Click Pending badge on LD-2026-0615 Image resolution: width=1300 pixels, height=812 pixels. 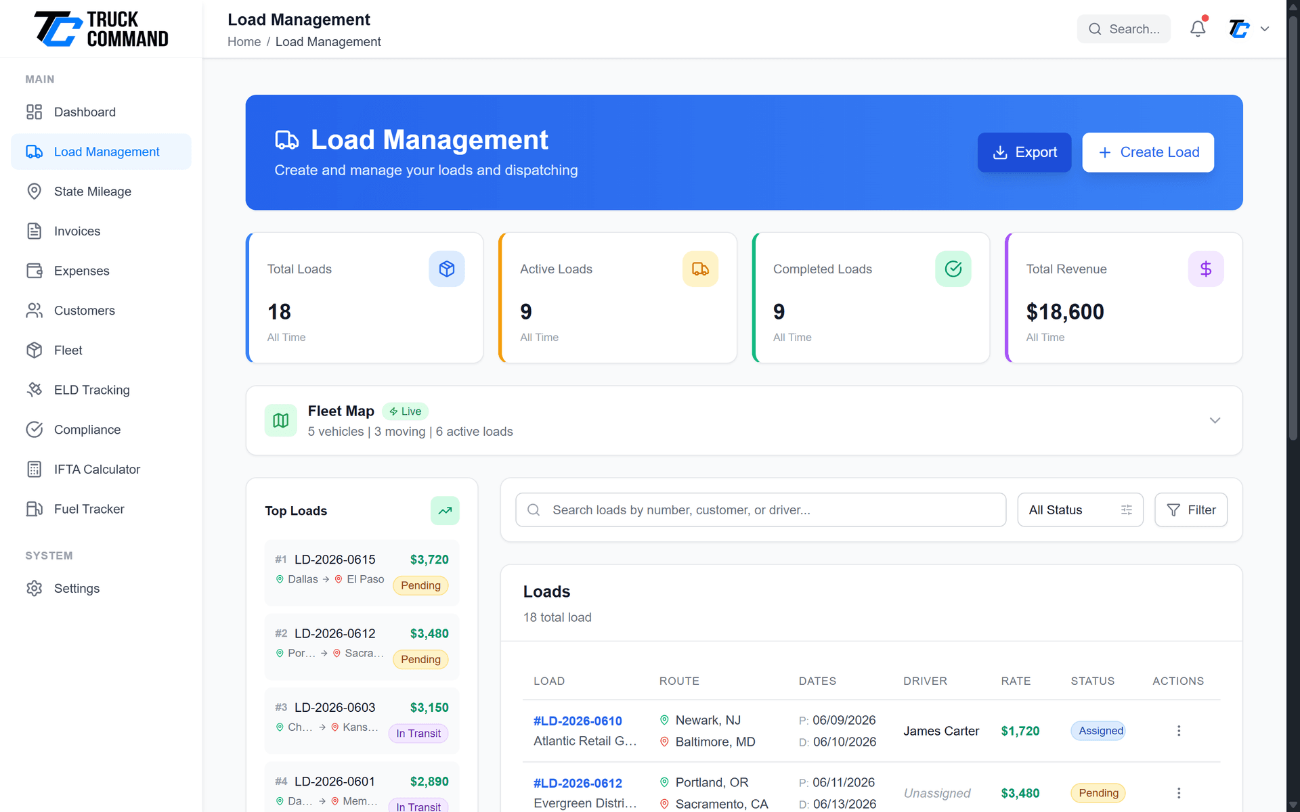(420, 585)
